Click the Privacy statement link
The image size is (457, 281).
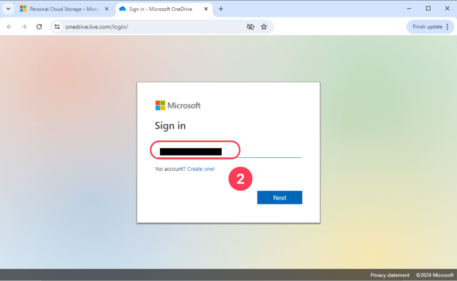click(390, 275)
